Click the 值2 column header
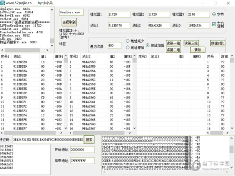The height and width of the screenshot is (176, 235). pyautogui.click(x=115, y=56)
